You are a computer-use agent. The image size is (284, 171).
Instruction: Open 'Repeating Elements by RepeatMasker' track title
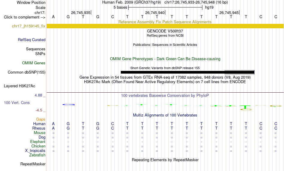coord(165,160)
